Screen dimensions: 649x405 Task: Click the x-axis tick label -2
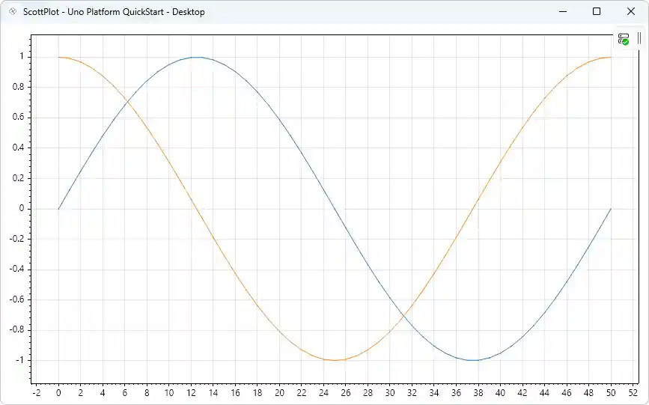click(35, 392)
